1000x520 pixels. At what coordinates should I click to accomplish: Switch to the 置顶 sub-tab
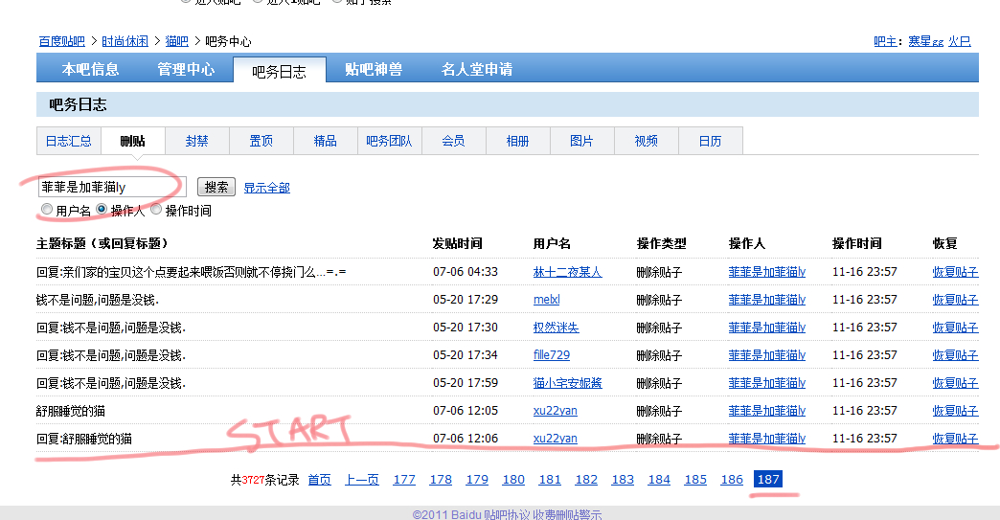coord(261,141)
